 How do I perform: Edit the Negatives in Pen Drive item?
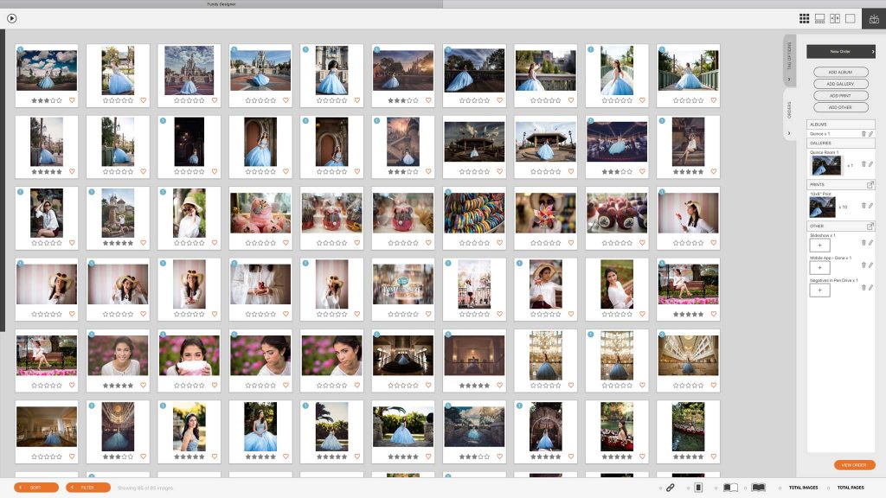[x=870, y=287]
